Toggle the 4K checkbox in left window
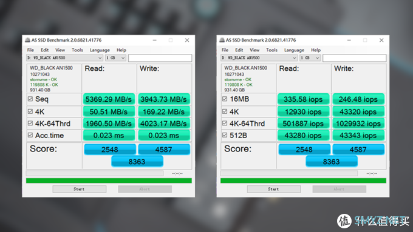Image resolution: width=413 pixels, height=232 pixels. click(30, 111)
